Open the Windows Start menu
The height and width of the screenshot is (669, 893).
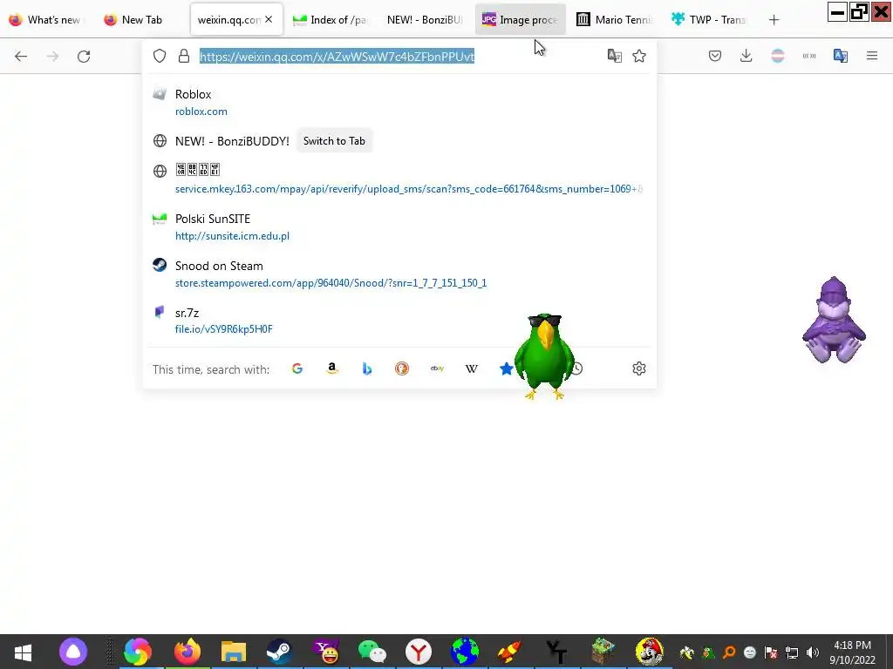(x=23, y=652)
